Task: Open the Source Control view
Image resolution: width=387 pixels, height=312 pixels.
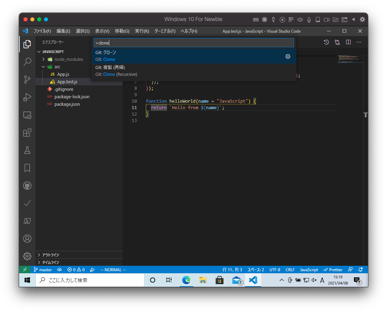Action: 27,80
